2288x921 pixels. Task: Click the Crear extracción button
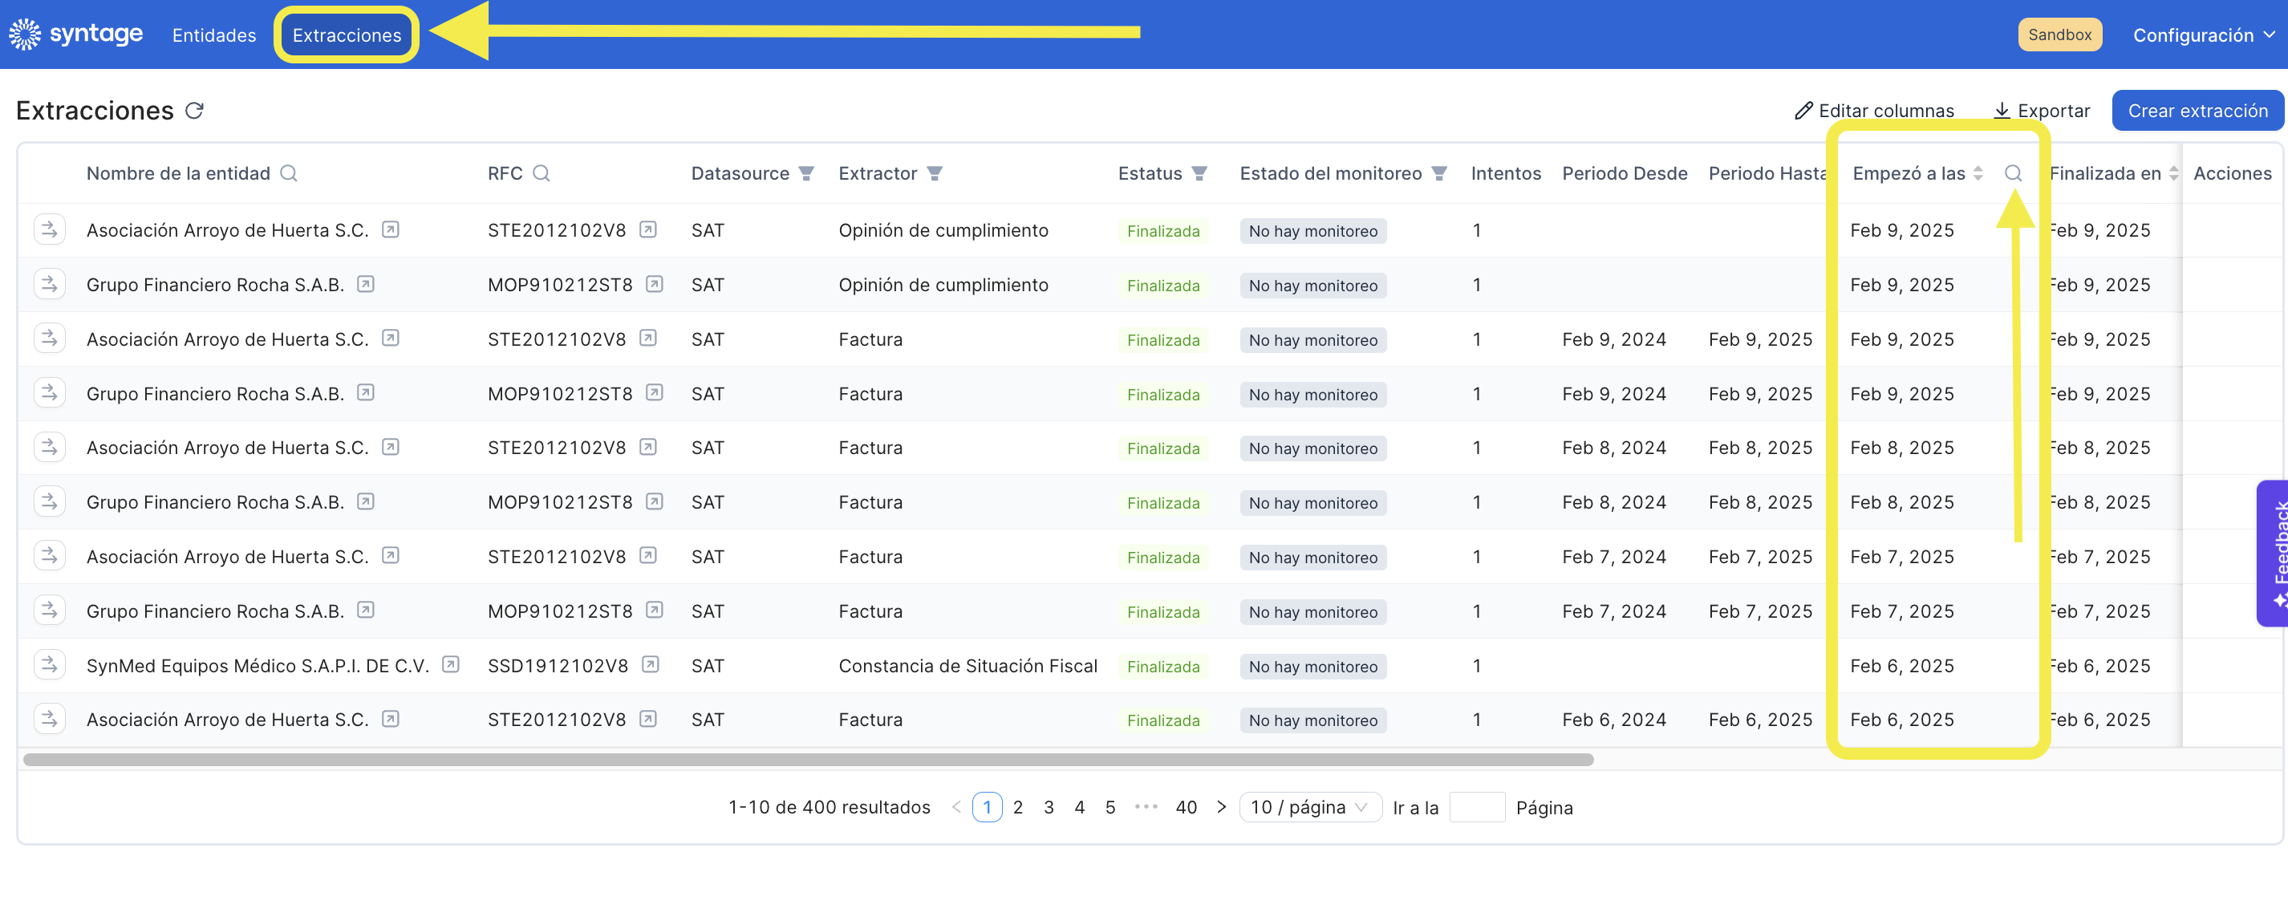click(x=2197, y=111)
